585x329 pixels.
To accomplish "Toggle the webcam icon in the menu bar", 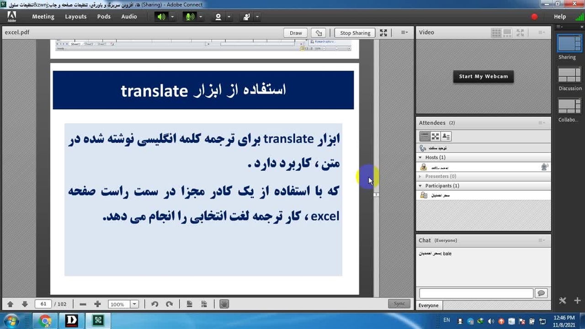I will (x=218, y=17).
